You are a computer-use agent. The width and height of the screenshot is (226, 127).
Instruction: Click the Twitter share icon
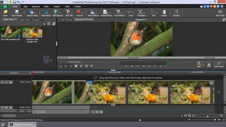208,6
